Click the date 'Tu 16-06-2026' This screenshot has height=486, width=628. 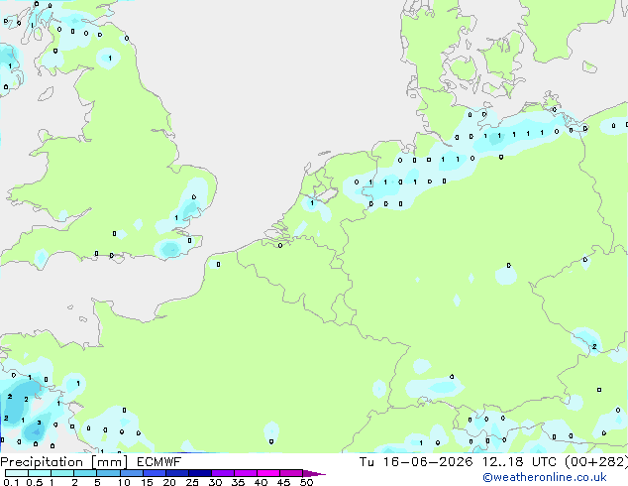[416, 462]
